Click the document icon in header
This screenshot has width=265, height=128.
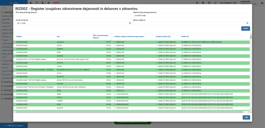(x=215, y=3)
